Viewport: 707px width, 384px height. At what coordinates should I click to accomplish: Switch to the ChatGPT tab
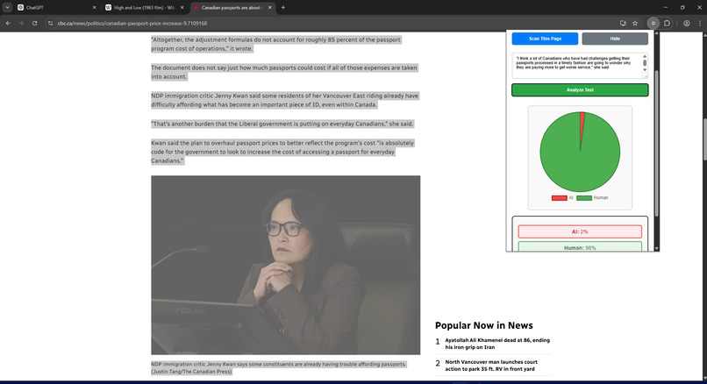click(57, 8)
